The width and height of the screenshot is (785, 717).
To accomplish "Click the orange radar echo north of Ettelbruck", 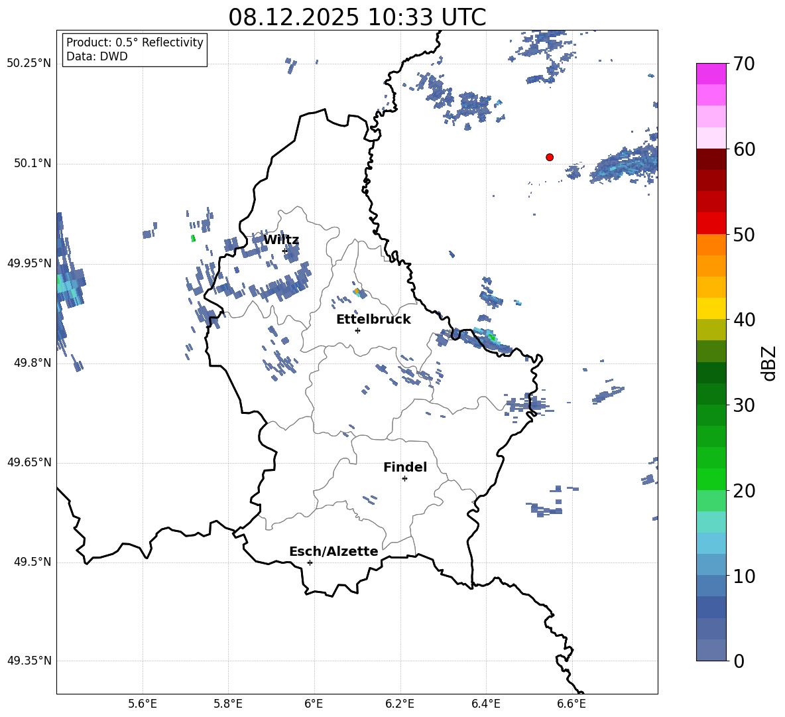I will 357,291.
